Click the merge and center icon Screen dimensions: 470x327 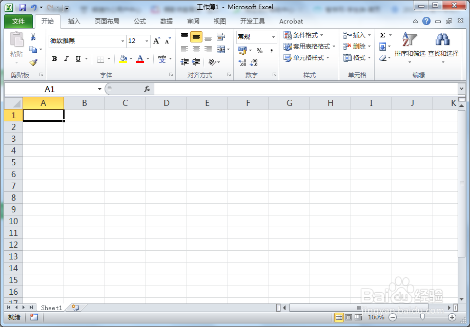pyautogui.click(x=221, y=49)
